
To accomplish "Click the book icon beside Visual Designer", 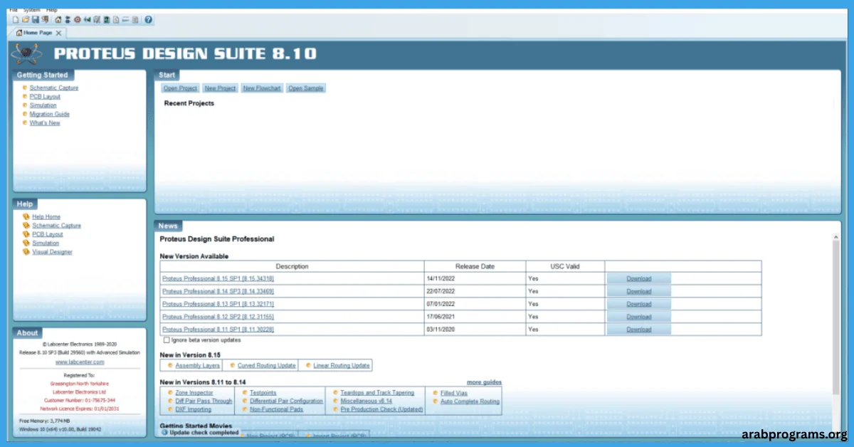I will pos(26,252).
